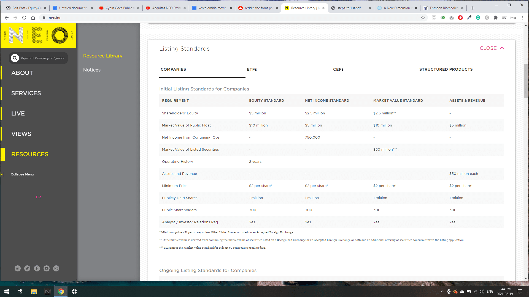Click the page vertical scrollbar thumb

(526, 81)
